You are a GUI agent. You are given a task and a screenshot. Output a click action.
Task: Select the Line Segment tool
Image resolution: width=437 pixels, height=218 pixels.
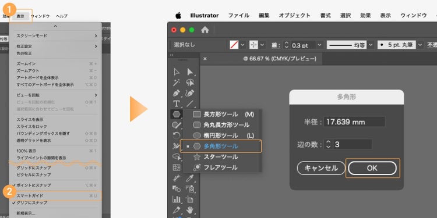(x=190, y=103)
